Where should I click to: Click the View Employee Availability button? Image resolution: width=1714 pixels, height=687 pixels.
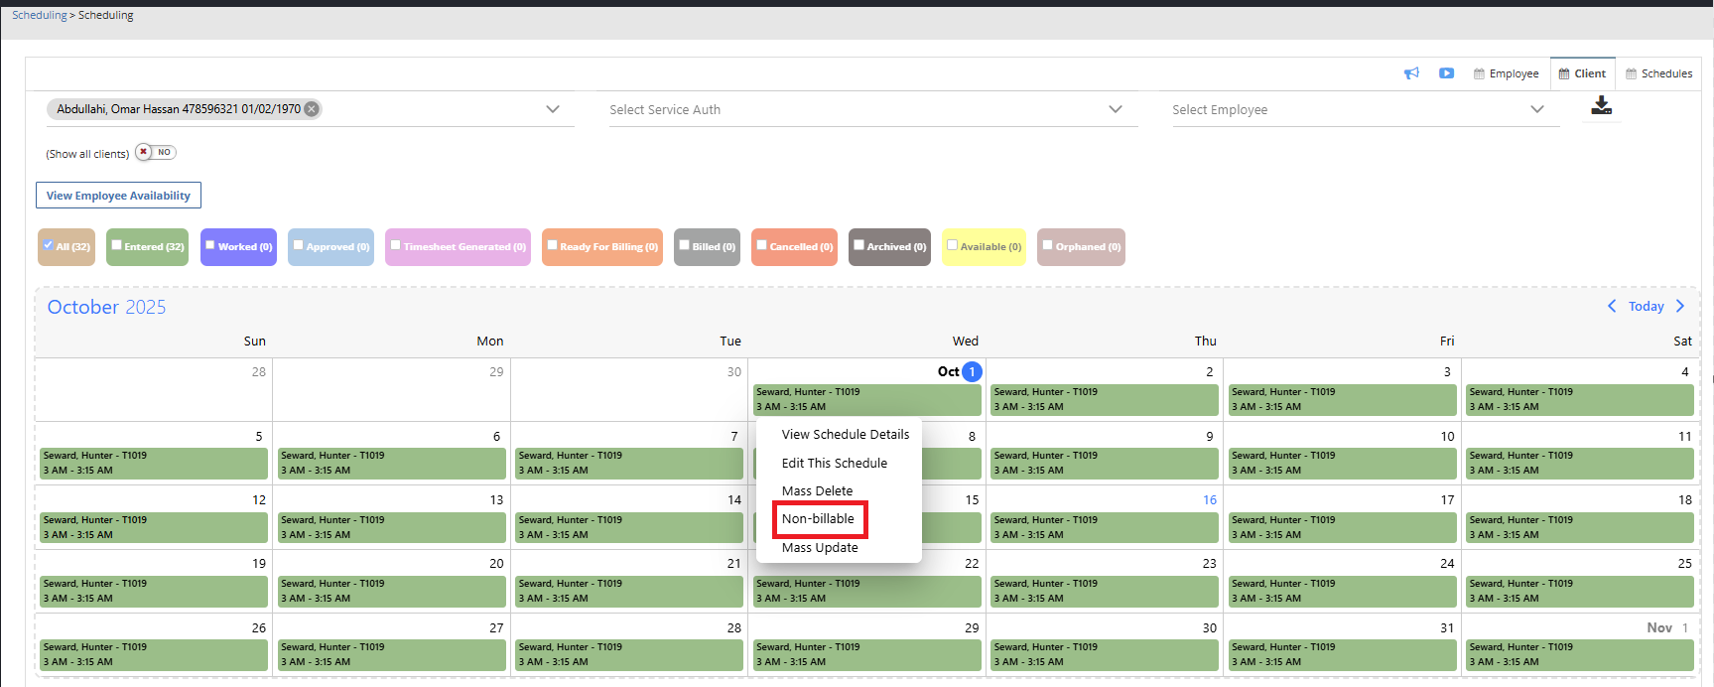[118, 196]
